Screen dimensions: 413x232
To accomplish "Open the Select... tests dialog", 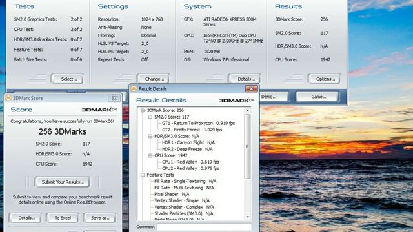I will click(x=67, y=79).
